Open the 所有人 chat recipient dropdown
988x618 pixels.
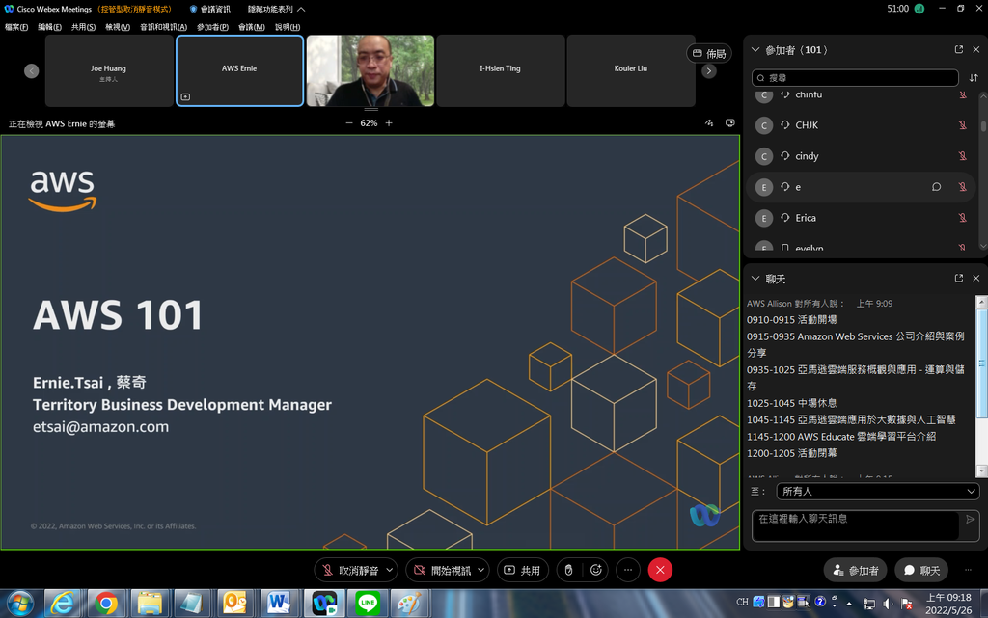878,492
